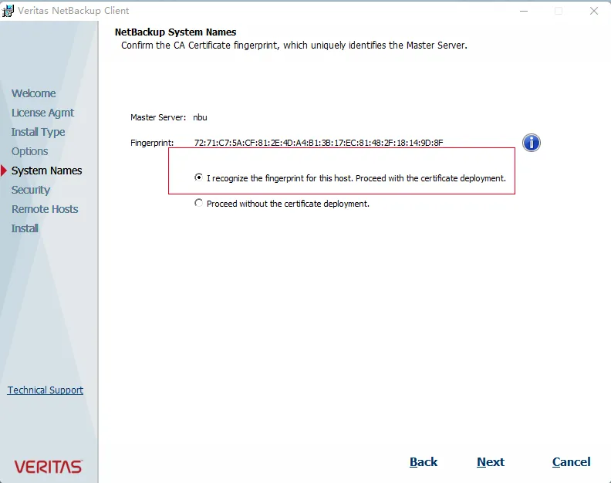Choose 'Proceed without the certificate deployment' option
611x483 pixels.
[199, 203]
